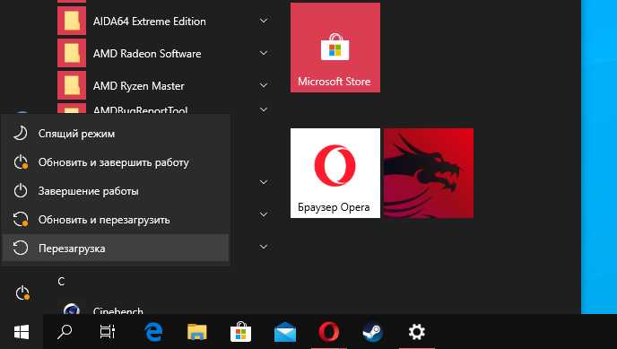Click the Windows Start button

tap(22, 332)
